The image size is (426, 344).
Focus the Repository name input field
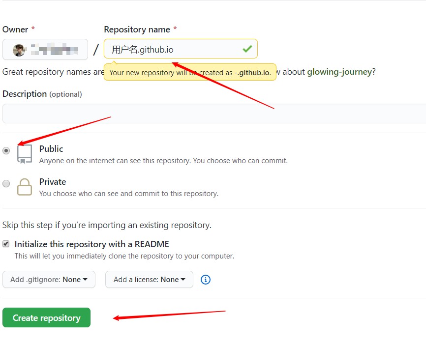click(x=181, y=49)
